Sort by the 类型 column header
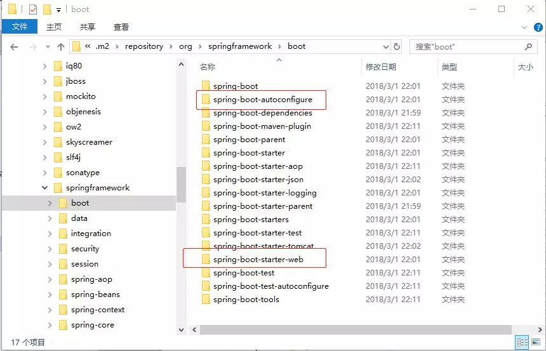546x351 pixels. point(449,67)
